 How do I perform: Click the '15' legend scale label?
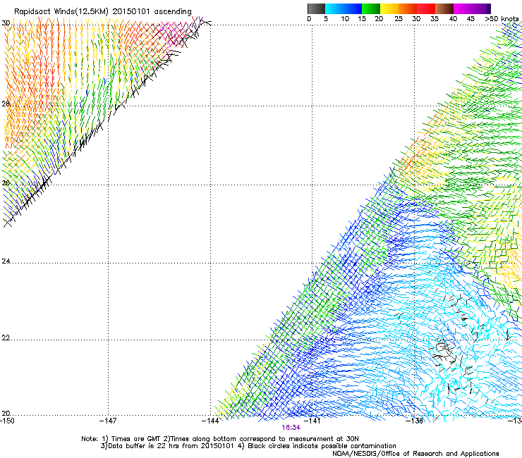click(x=362, y=18)
